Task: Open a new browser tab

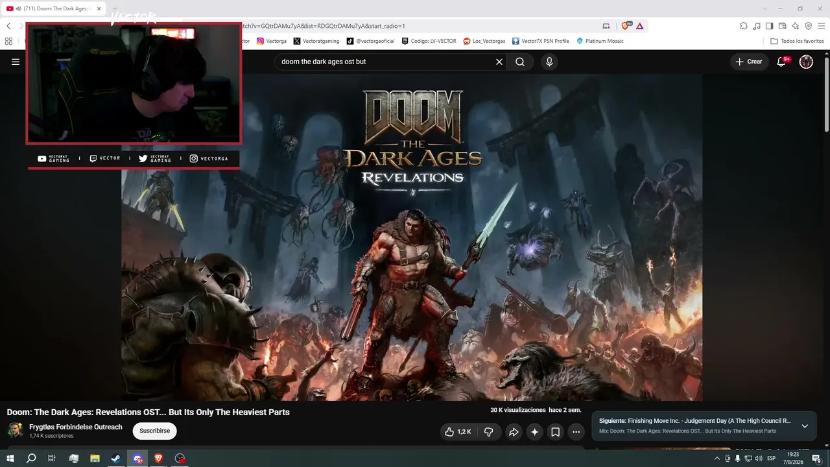Action: click(115, 8)
